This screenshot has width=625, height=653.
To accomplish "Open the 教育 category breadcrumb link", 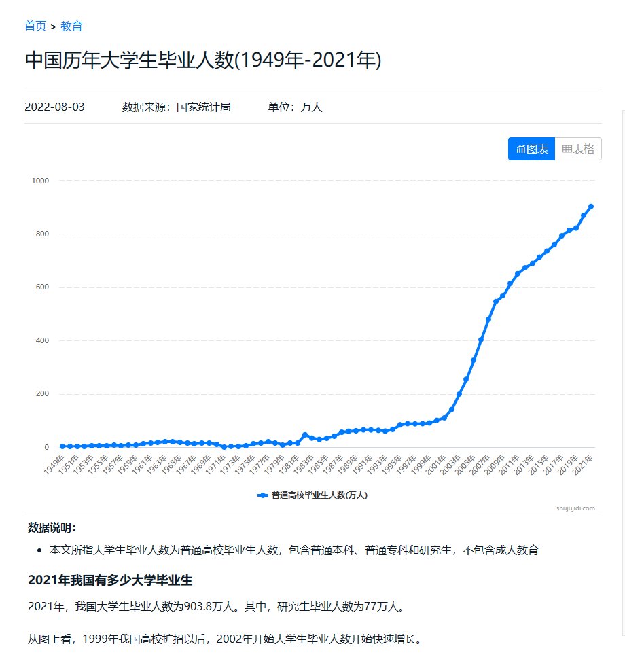I will pyautogui.click(x=71, y=26).
